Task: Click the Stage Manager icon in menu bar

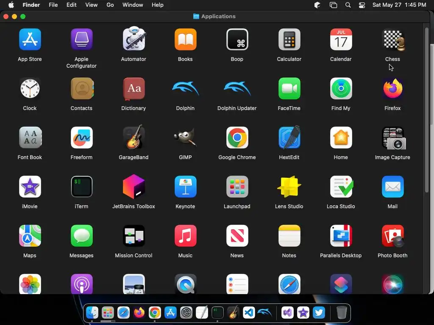Action: click(x=333, y=5)
